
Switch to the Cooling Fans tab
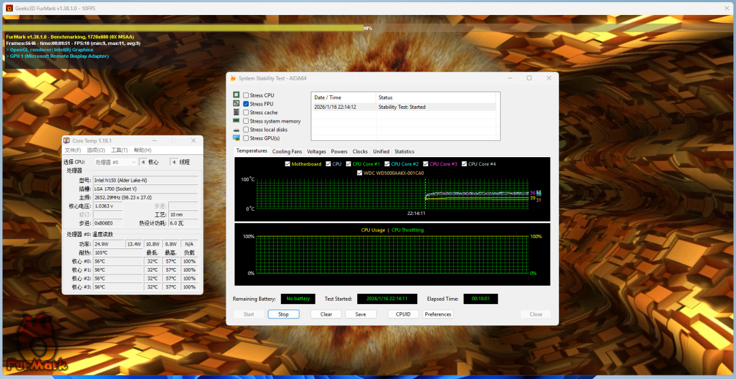[287, 152]
